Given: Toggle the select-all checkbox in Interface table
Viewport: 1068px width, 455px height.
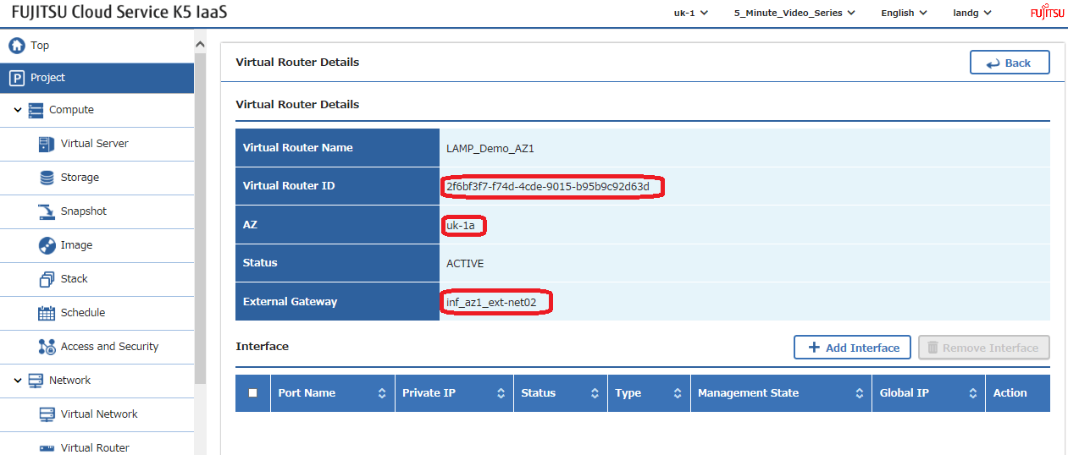Looking at the screenshot, I should 253,393.
